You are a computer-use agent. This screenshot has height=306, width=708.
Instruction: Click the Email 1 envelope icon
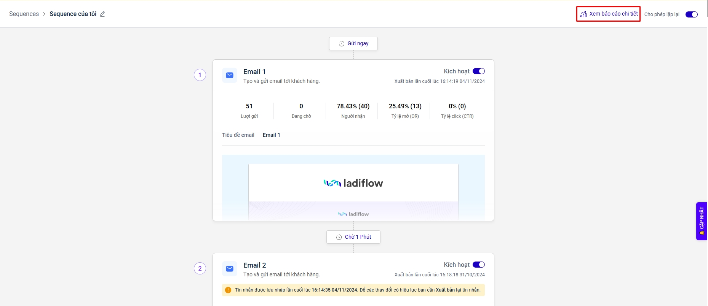(230, 75)
